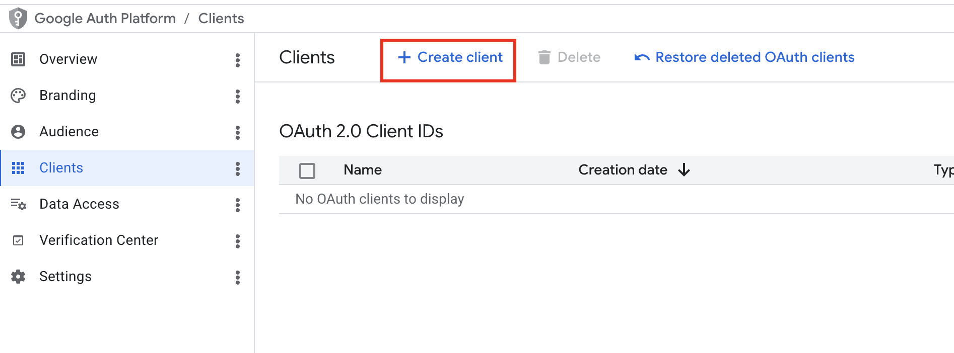Click the Settings gear icon
954x353 pixels.
click(x=18, y=277)
